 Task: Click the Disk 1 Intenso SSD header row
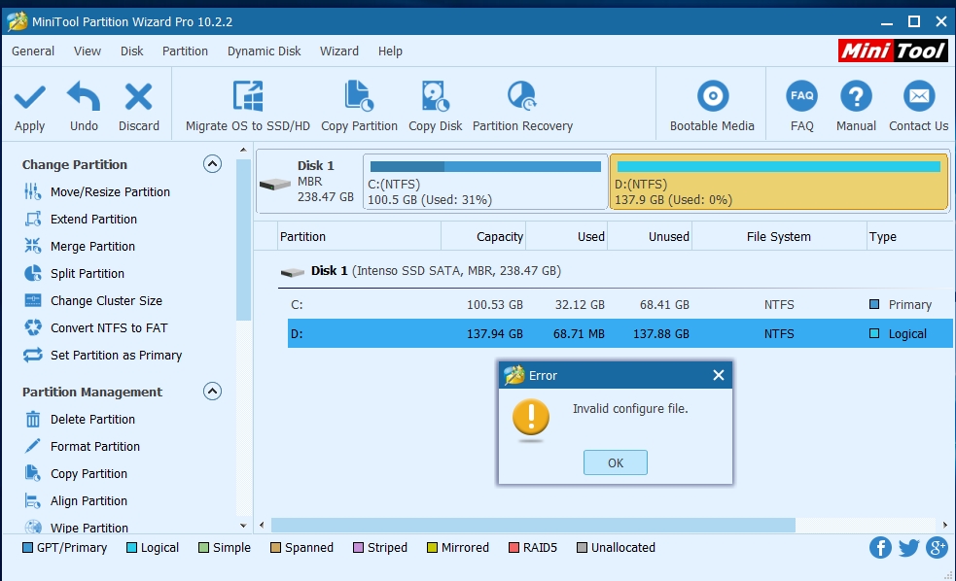[x=616, y=271]
